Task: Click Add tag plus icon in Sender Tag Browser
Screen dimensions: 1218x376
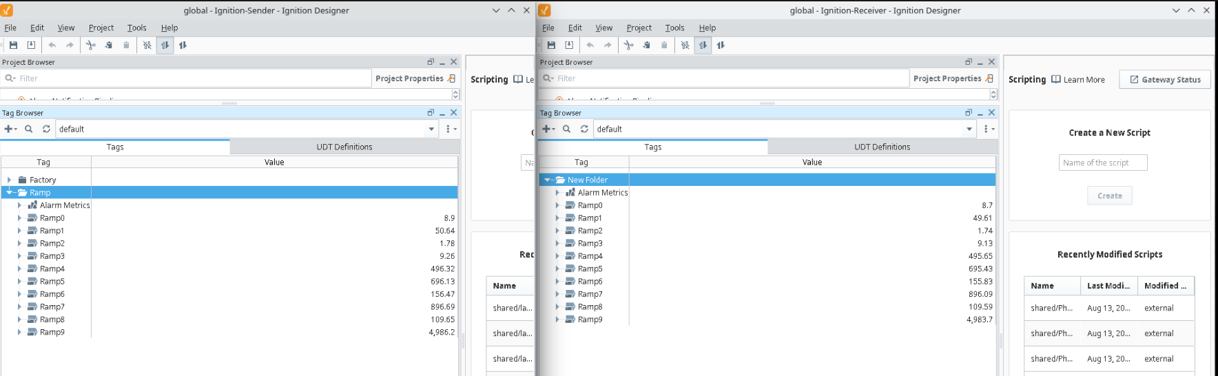Action: (10, 129)
